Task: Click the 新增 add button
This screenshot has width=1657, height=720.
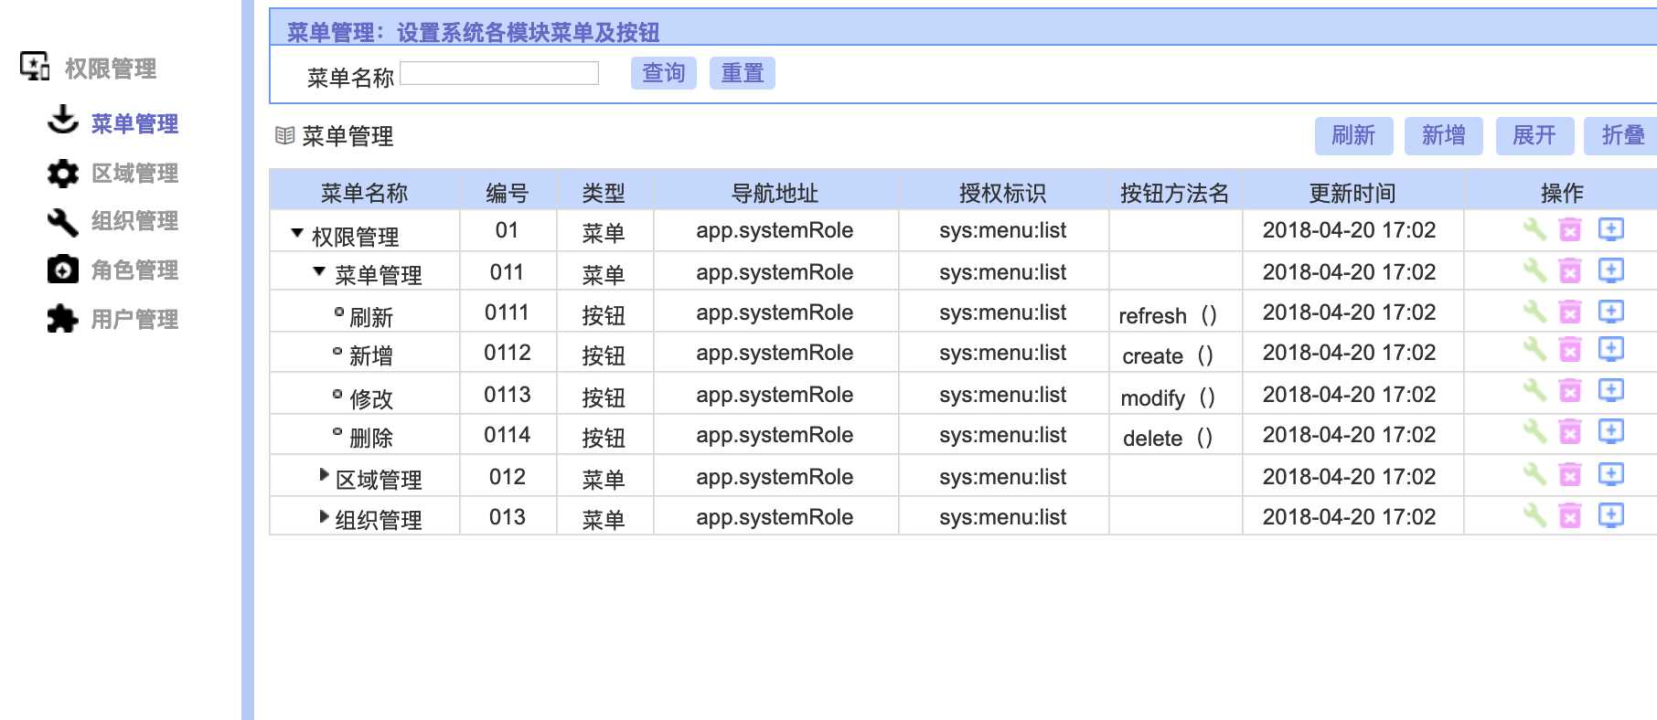Action: pyautogui.click(x=1443, y=136)
